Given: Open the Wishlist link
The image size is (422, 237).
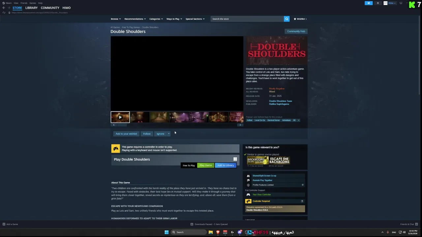Looking at the screenshot, I should coord(300,19).
